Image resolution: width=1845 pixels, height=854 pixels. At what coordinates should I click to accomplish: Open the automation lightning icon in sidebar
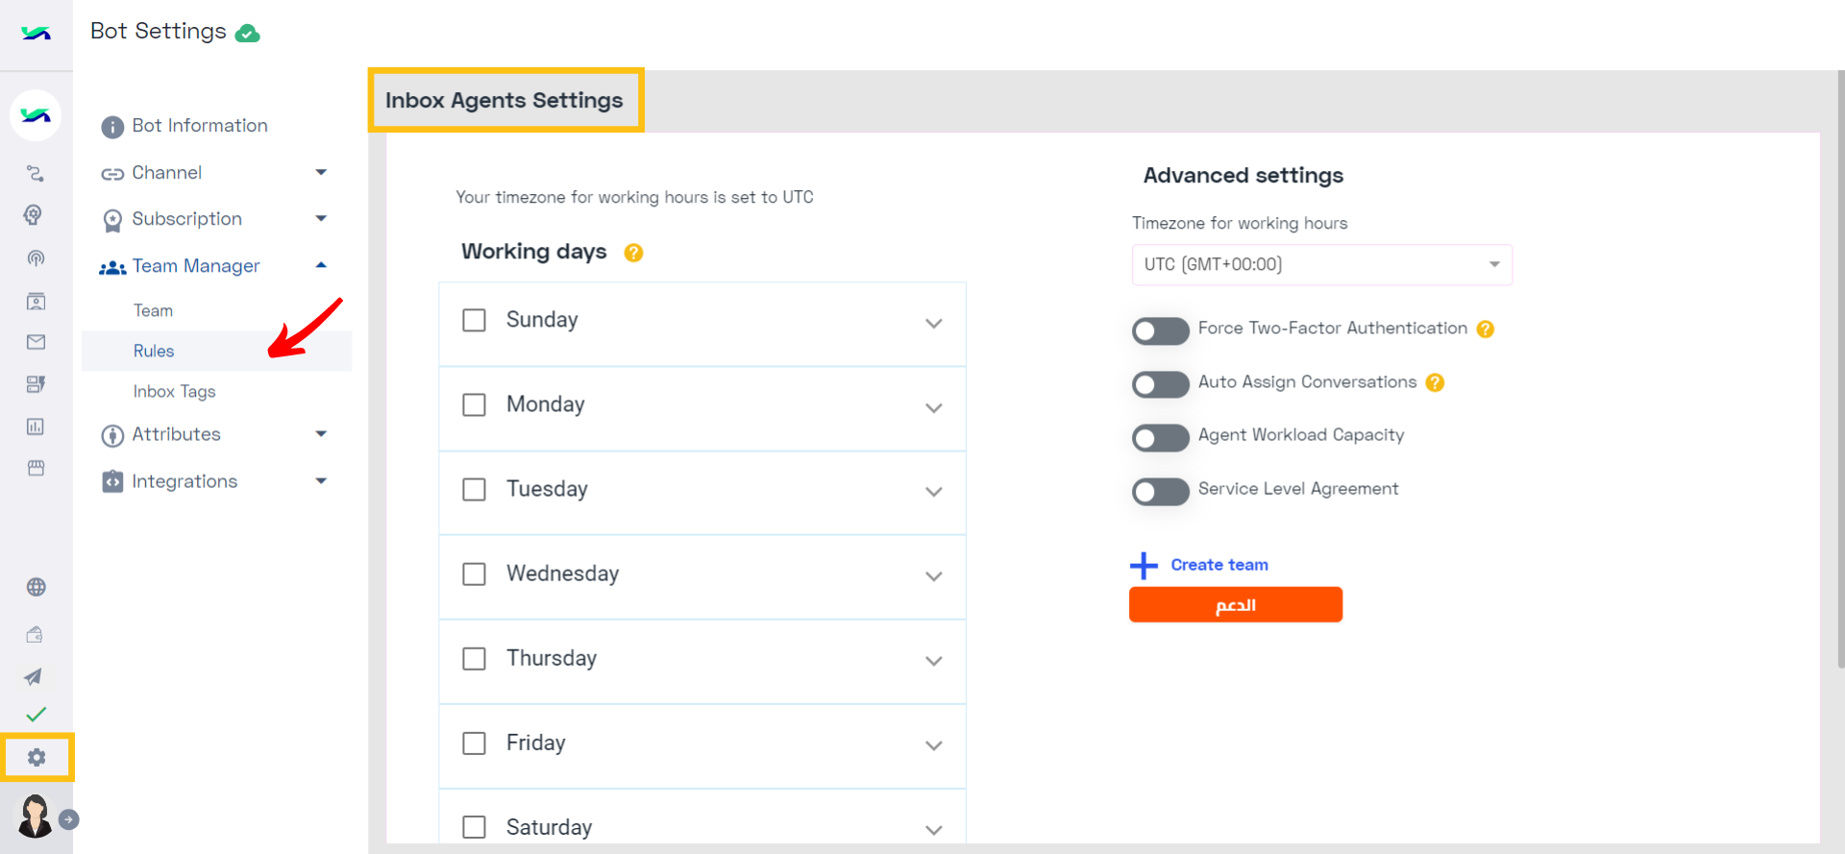tap(36, 384)
